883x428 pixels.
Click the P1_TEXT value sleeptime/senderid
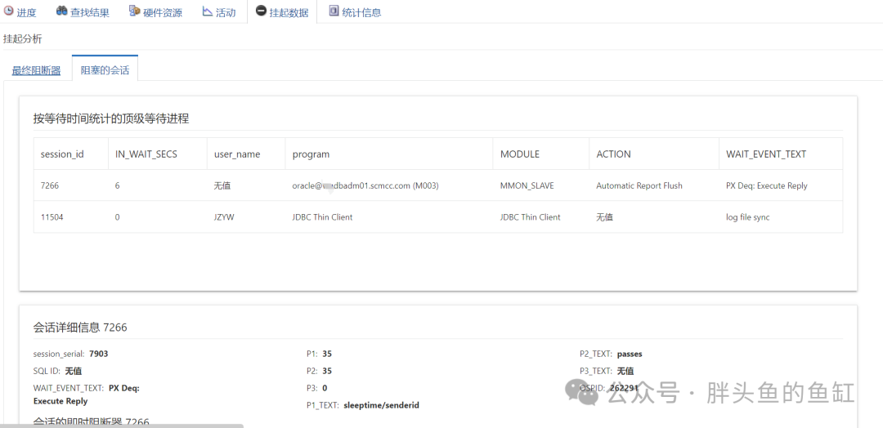[x=381, y=405]
